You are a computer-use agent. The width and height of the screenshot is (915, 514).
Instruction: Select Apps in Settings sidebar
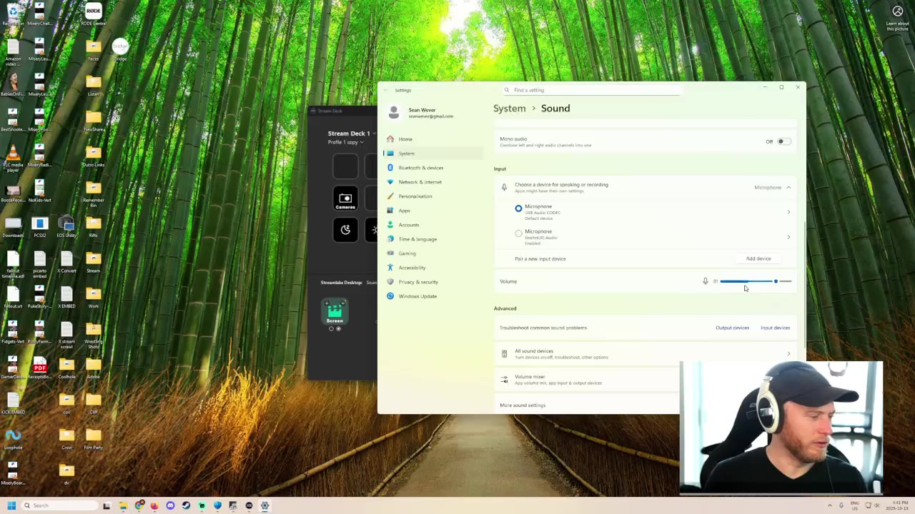[433, 211]
